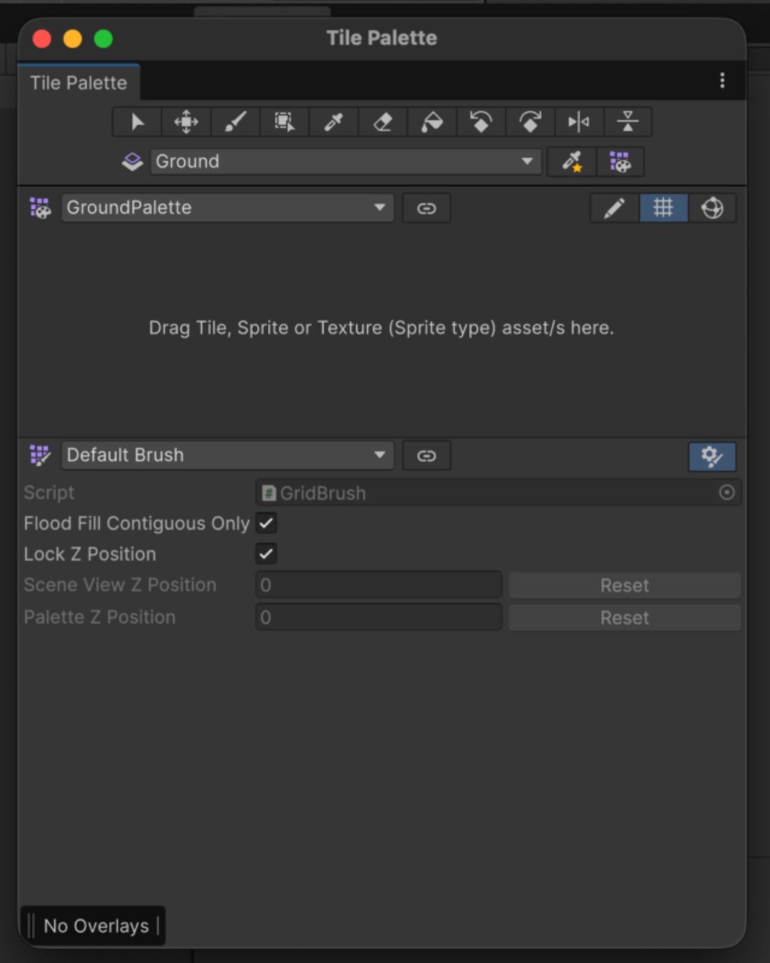Screen dimensions: 770x963
Task: Click the GridBrush script field
Action: pyautogui.click(x=498, y=493)
